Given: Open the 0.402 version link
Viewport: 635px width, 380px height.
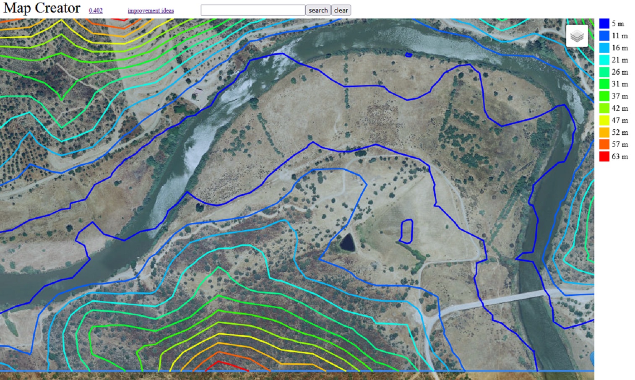Looking at the screenshot, I should click(x=96, y=10).
